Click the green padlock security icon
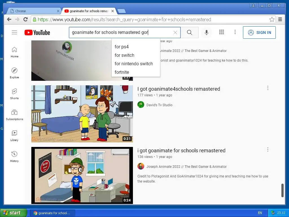This screenshot has height=217, width=289. [34, 19]
